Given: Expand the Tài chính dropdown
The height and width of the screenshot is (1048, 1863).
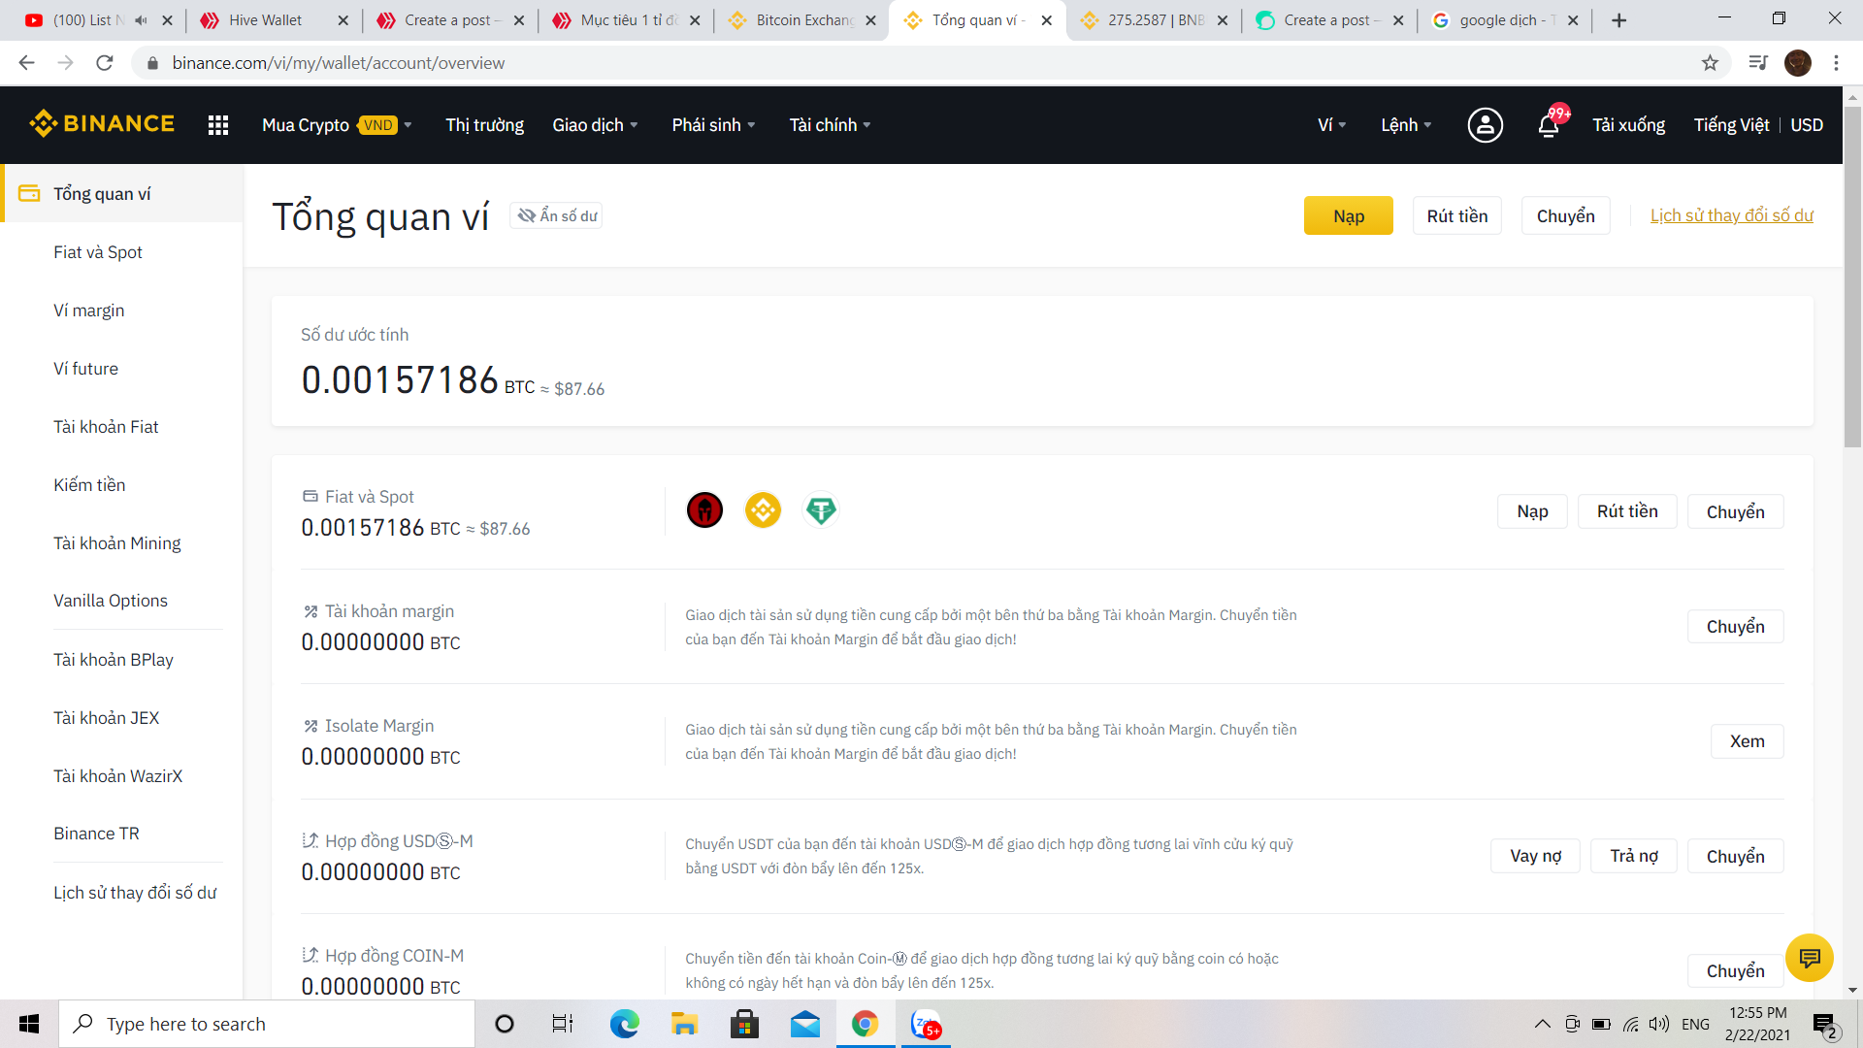Looking at the screenshot, I should coord(830,125).
